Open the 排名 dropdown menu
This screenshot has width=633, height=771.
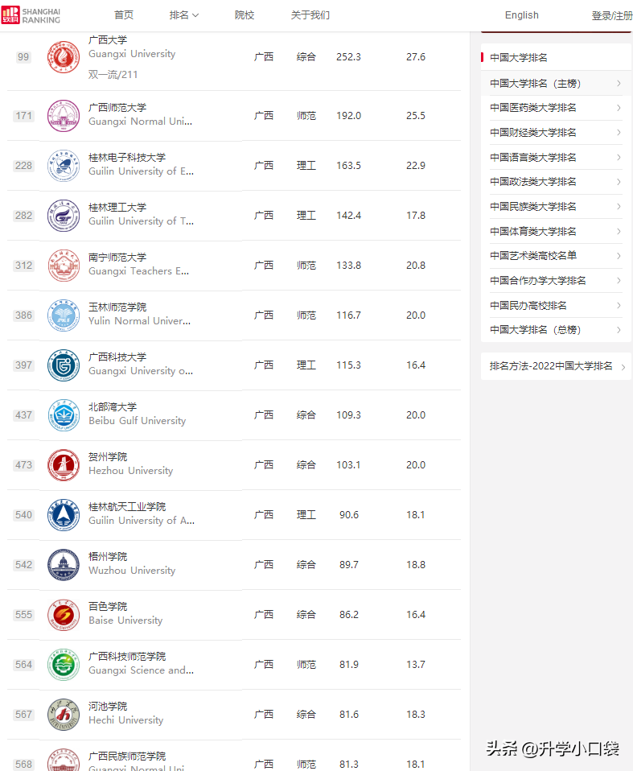point(184,15)
